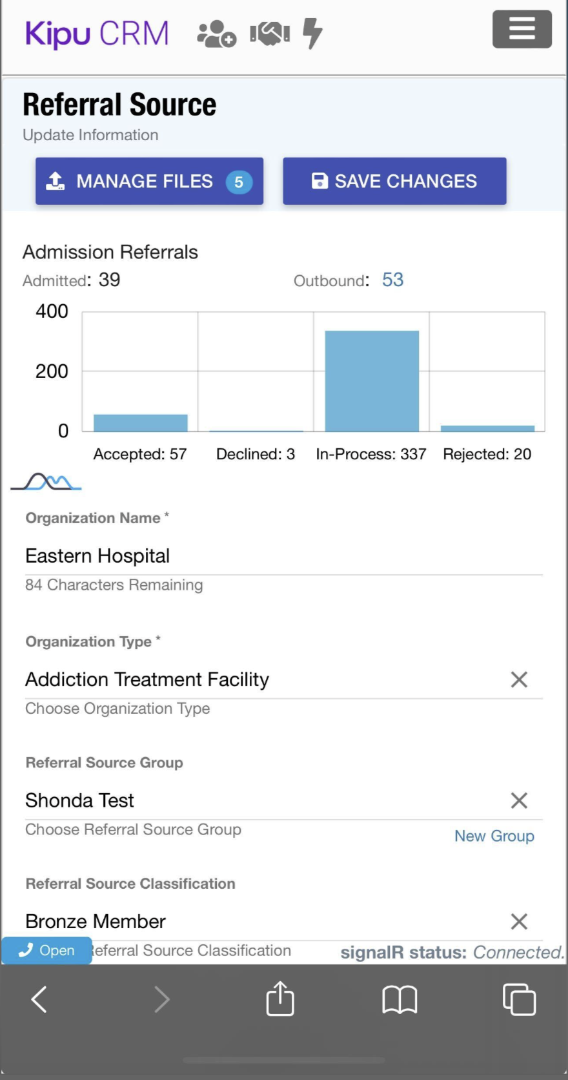
Task: Click the In-Process bar in chart
Action: 372,380
